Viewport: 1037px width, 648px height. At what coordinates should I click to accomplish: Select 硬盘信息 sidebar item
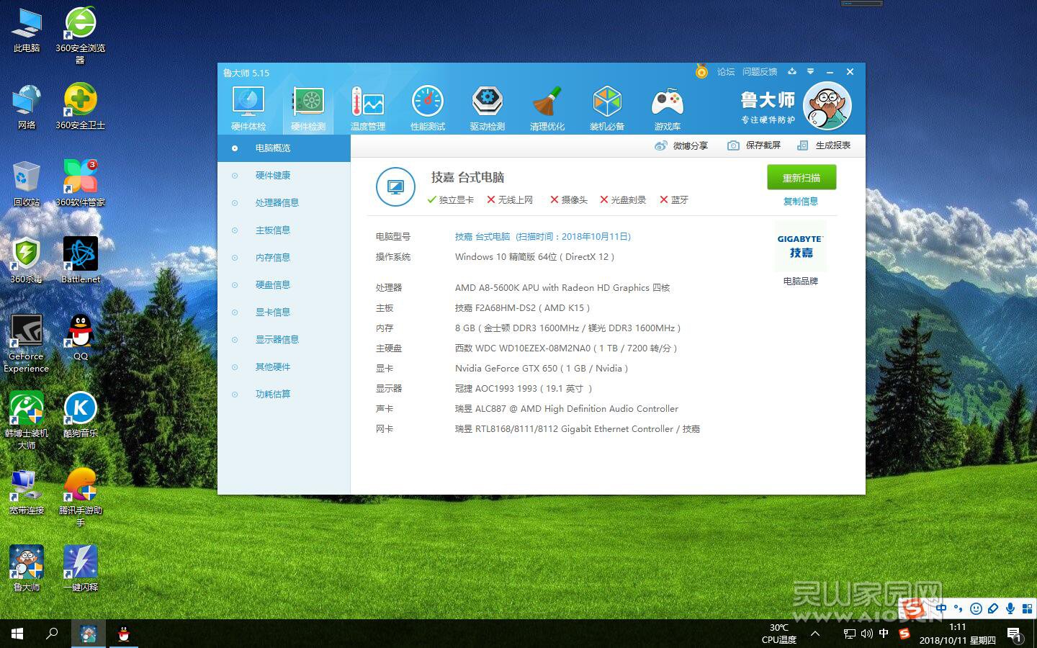pos(284,285)
